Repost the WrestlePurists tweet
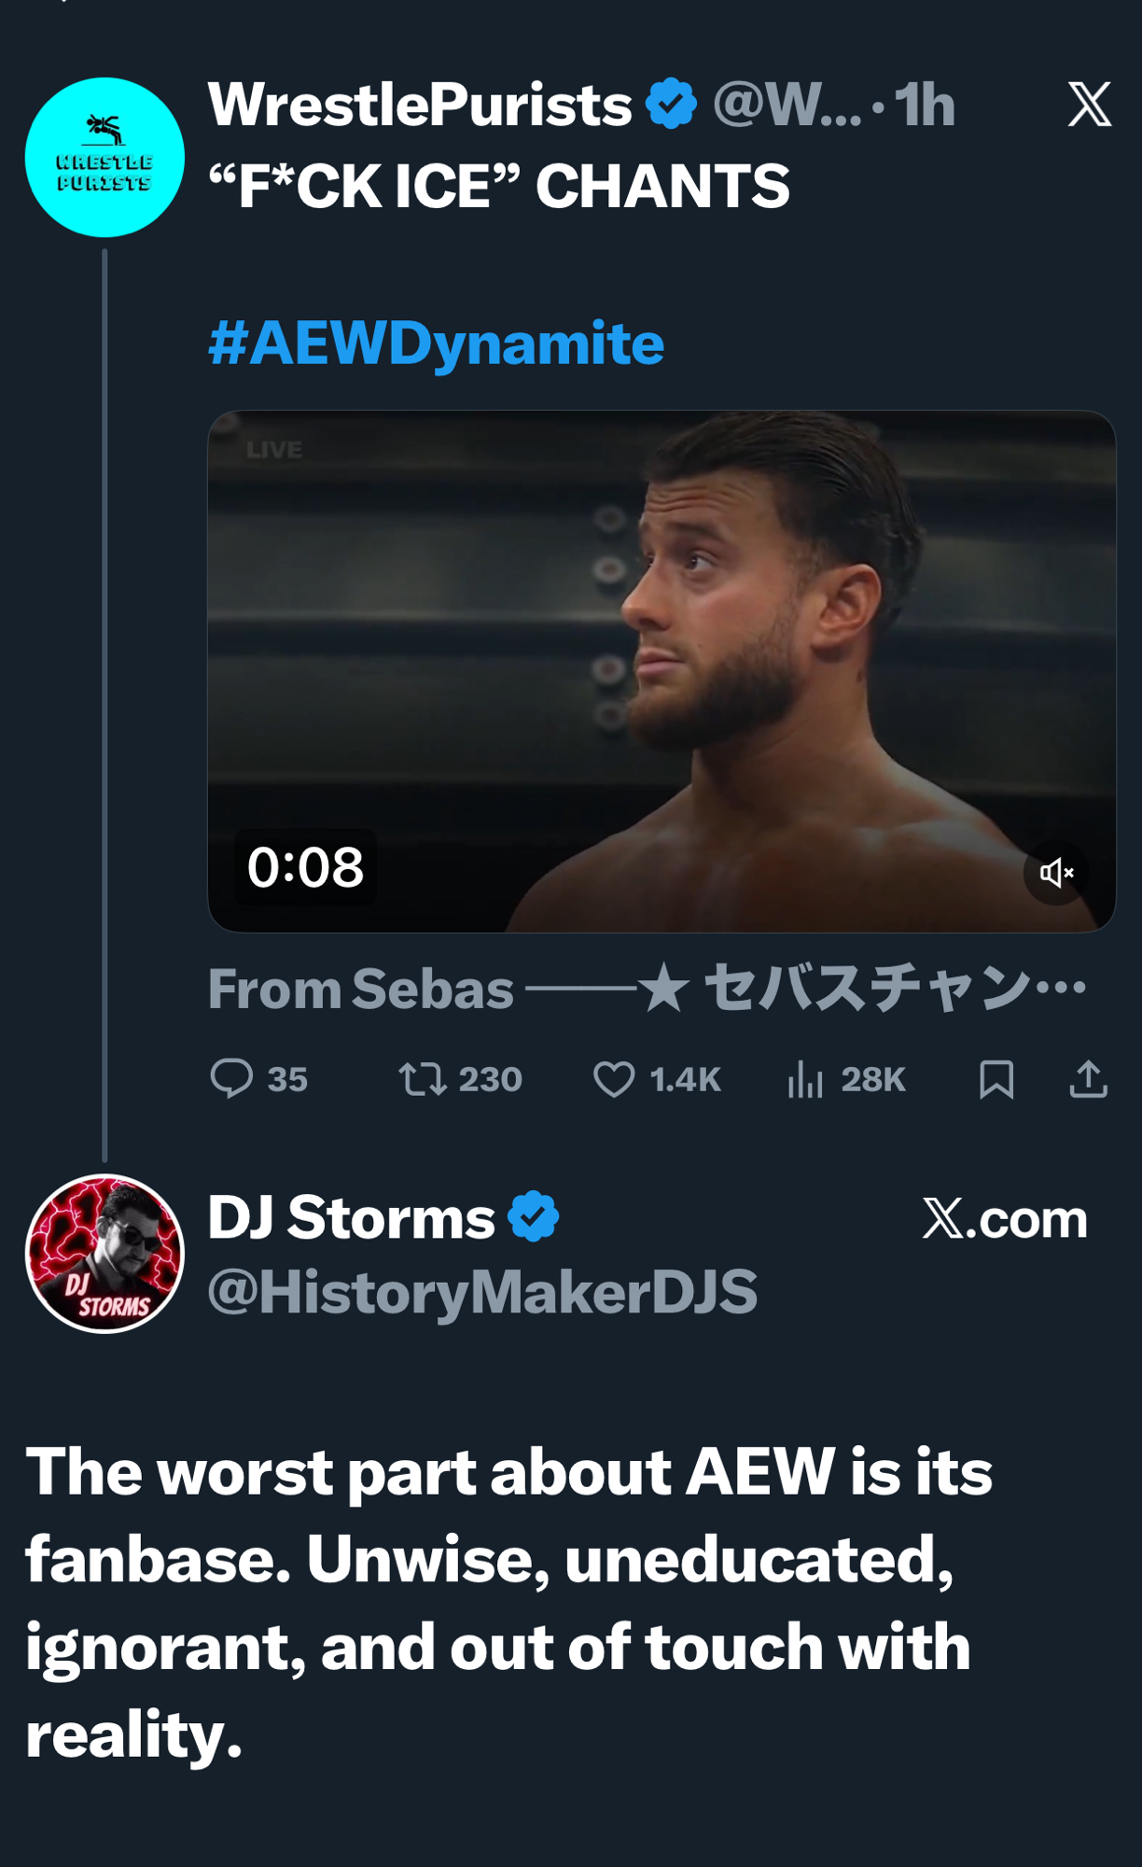Image resolution: width=1142 pixels, height=1867 pixels. click(x=423, y=1078)
